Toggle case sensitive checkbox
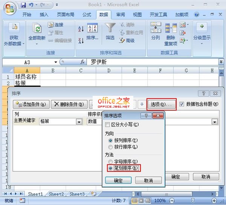226x205 pixels. click(x=107, y=125)
